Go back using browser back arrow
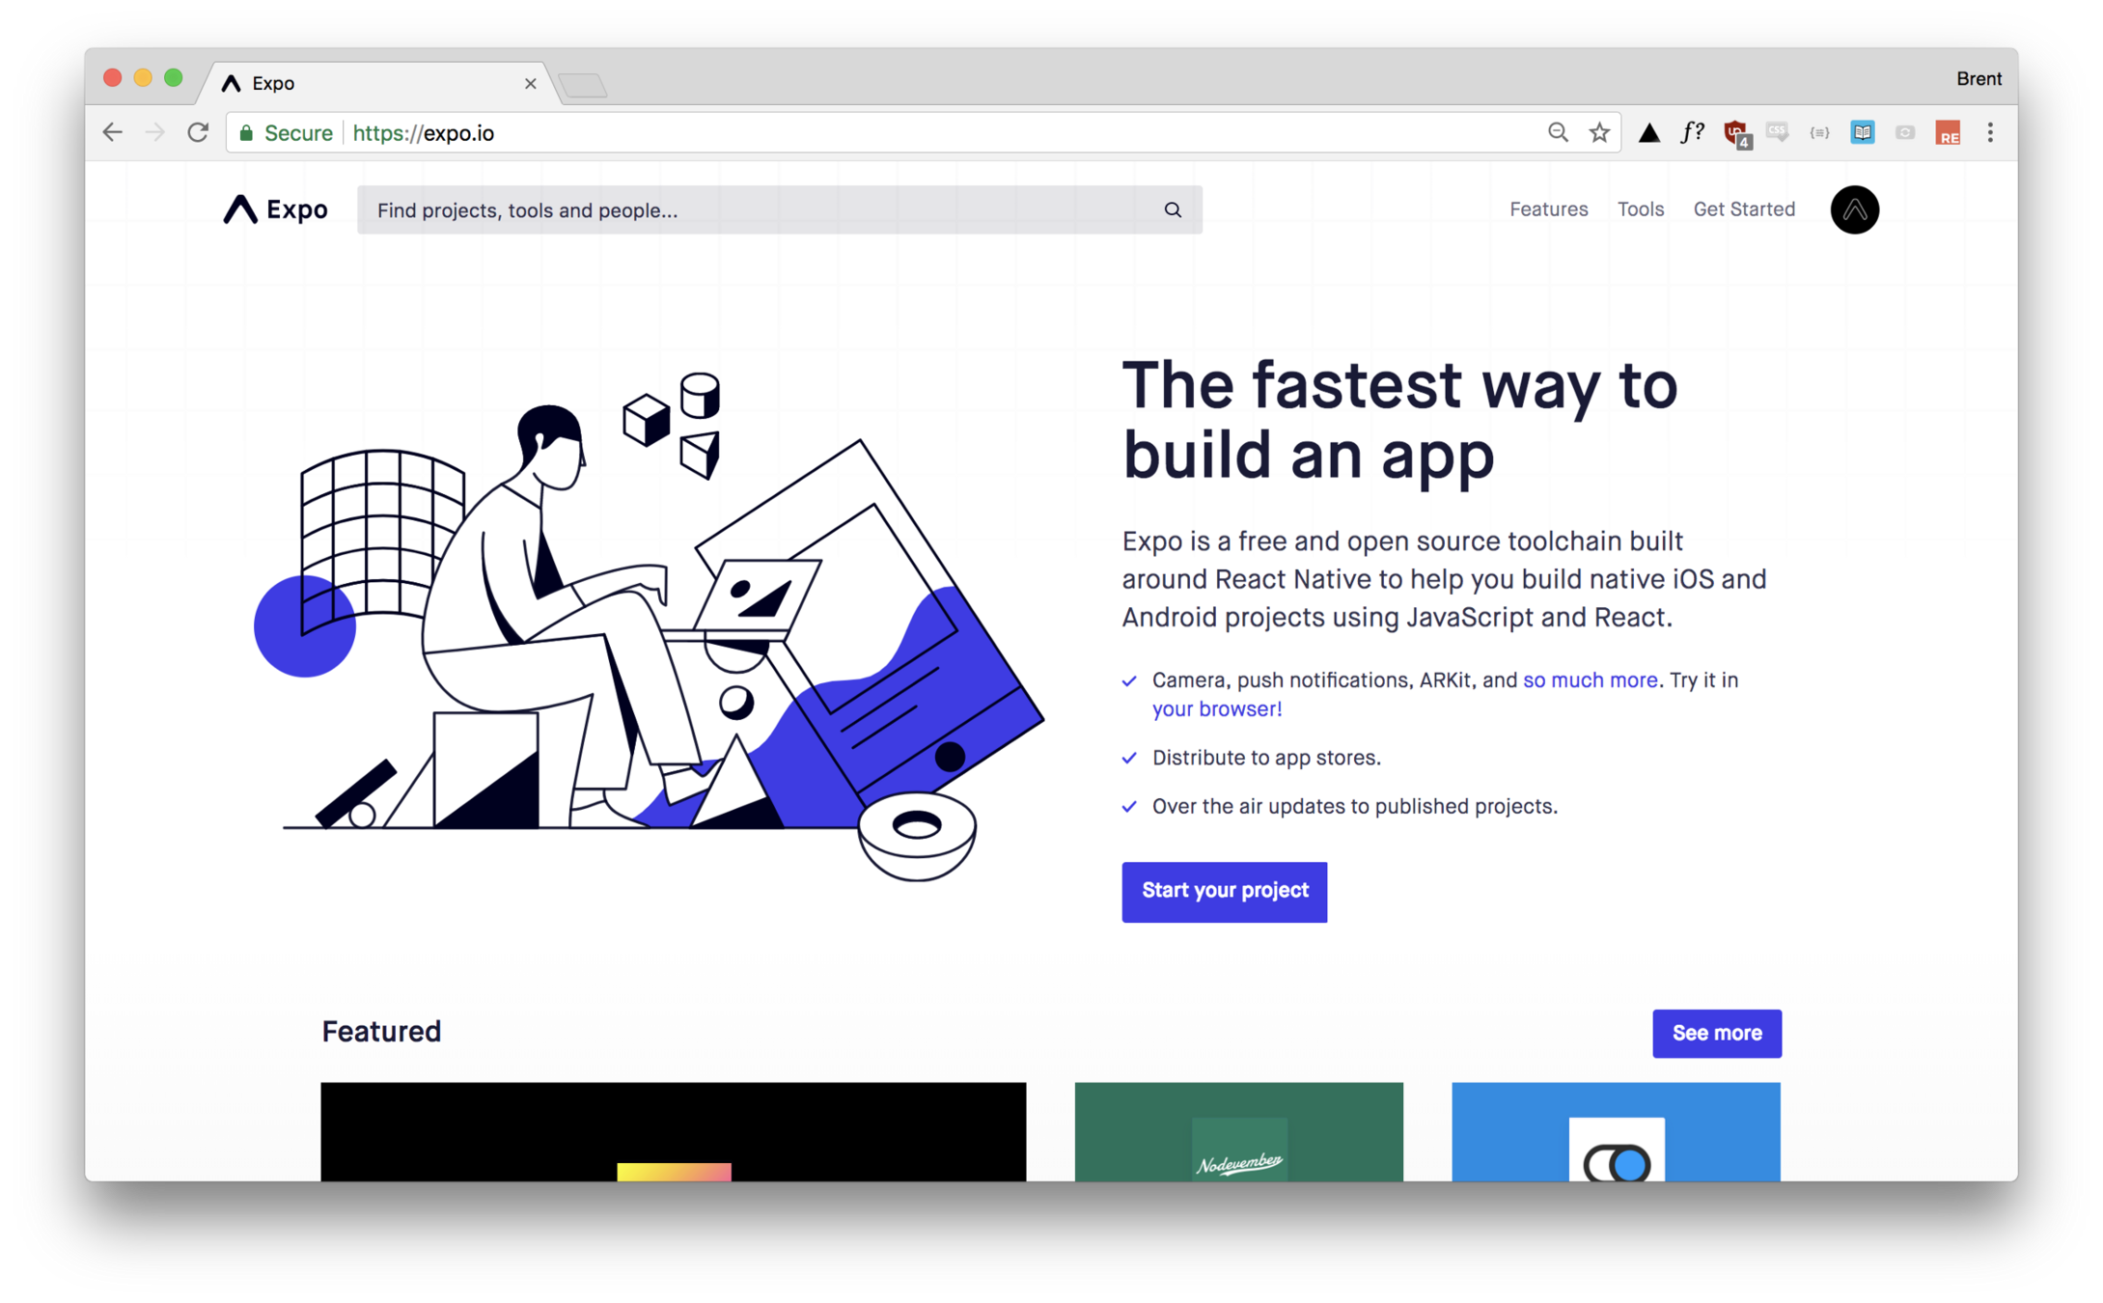Screen dimensions: 2103x1303 [x=113, y=132]
